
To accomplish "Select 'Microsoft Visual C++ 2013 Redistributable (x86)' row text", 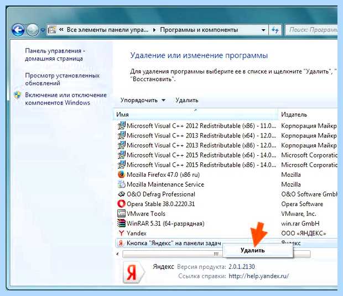I will tap(201, 145).
